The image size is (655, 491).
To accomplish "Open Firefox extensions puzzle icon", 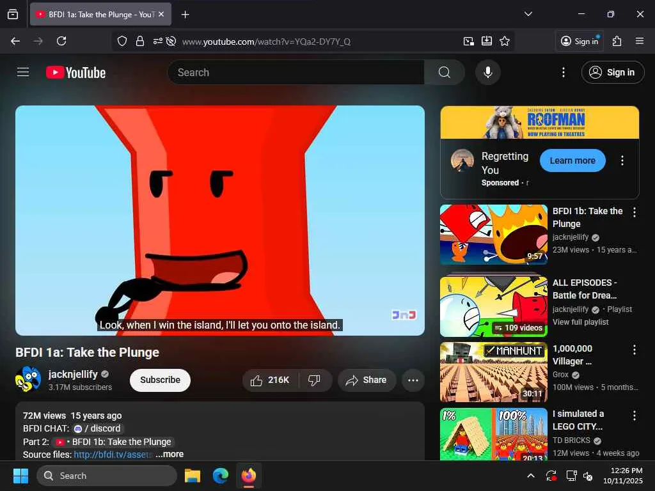I will 617,41.
